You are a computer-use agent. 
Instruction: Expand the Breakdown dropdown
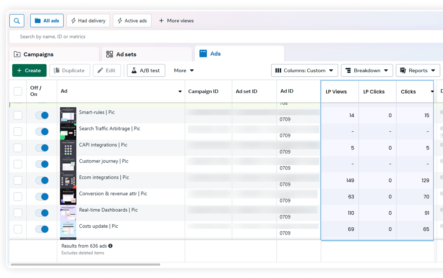[367, 70]
